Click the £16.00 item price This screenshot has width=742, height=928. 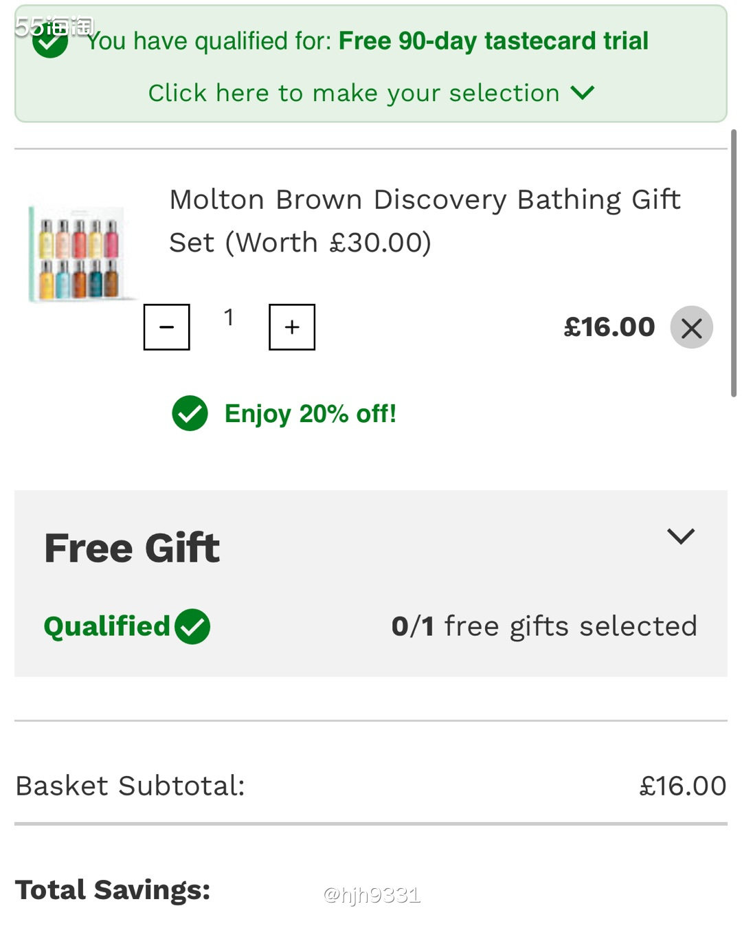pyautogui.click(x=609, y=327)
